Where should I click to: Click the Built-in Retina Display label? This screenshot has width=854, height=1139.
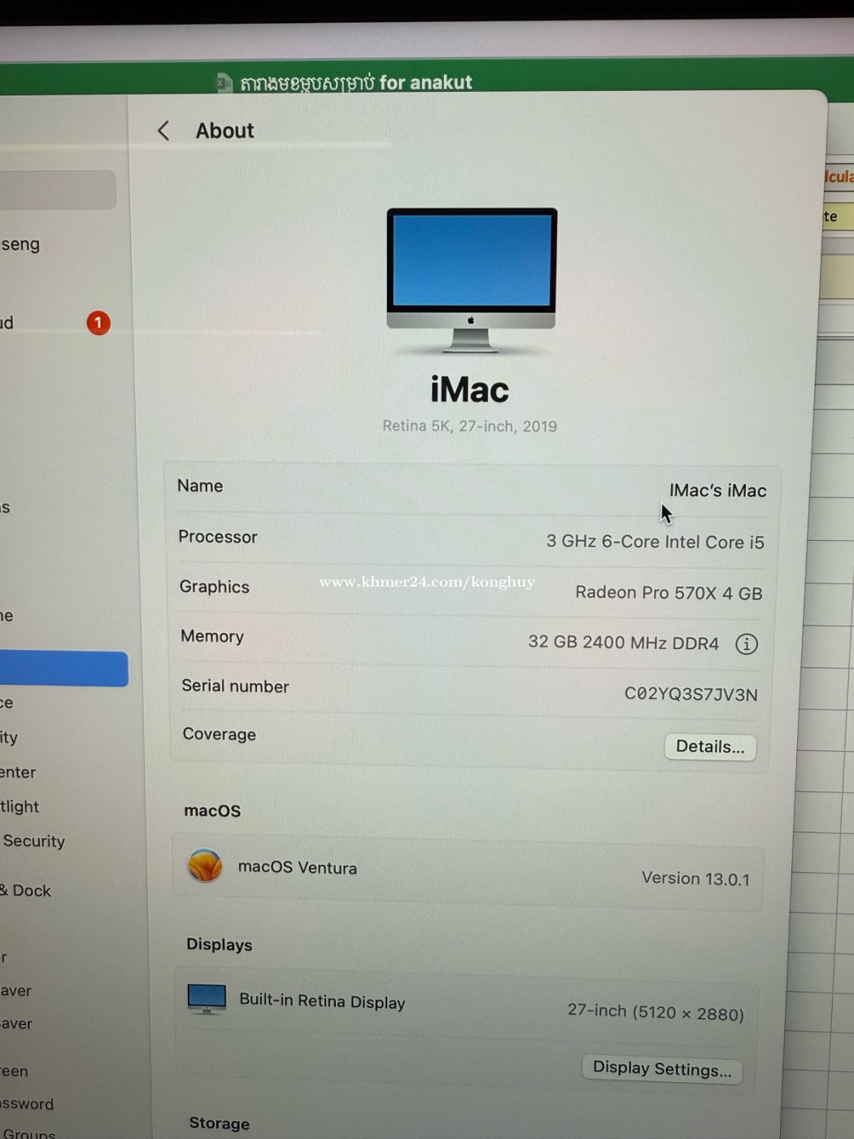point(322,1001)
